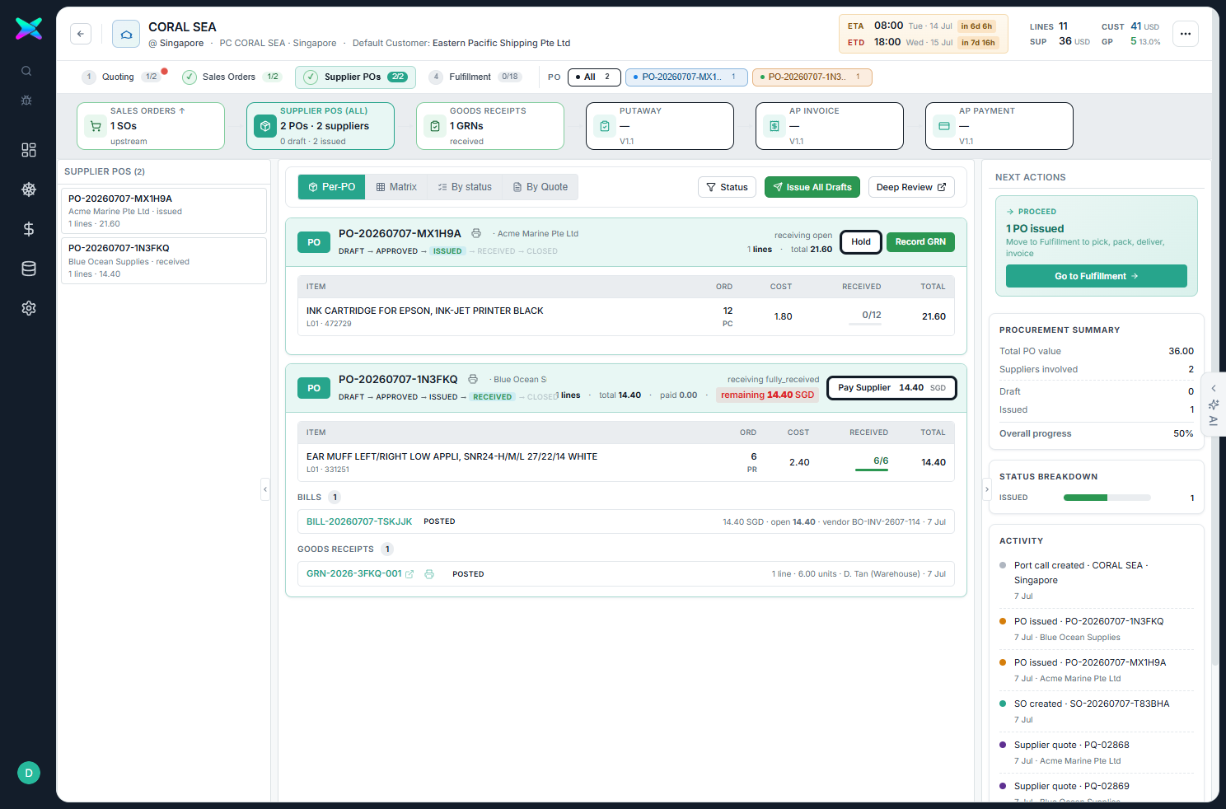Click the print icon next to PO-20260707-MX1H9A
Image resolution: width=1226 pixels, height=809 pixels.
click(476, 233)
